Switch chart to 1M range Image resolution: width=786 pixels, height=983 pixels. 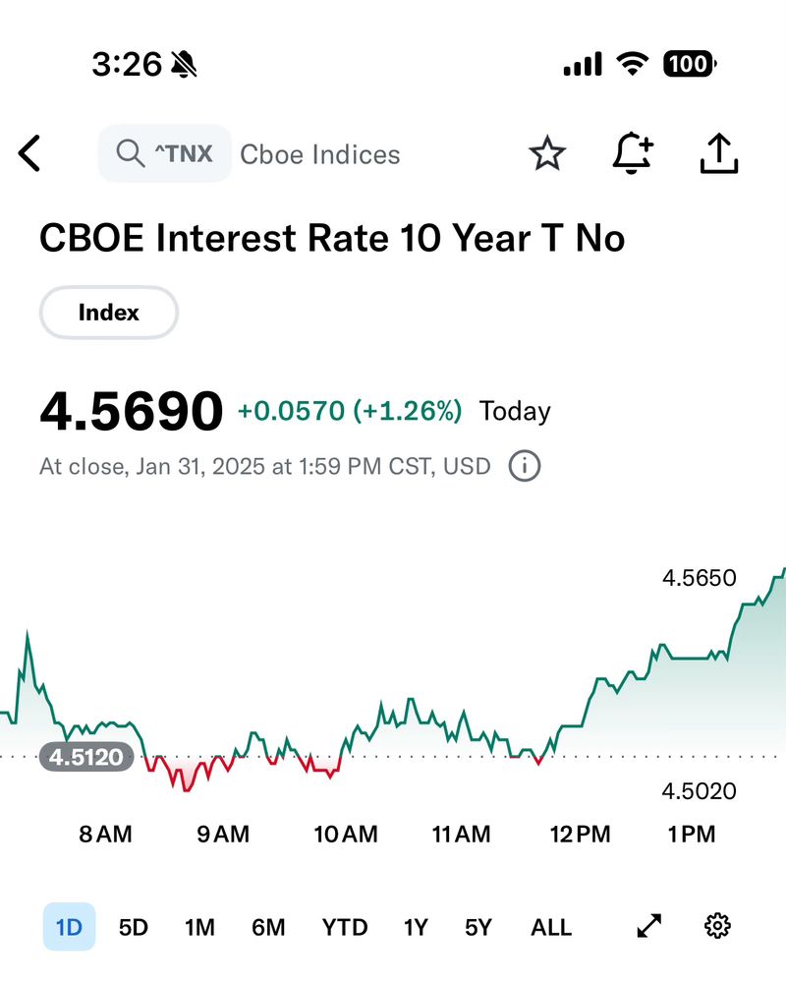[x=199, y=927]
